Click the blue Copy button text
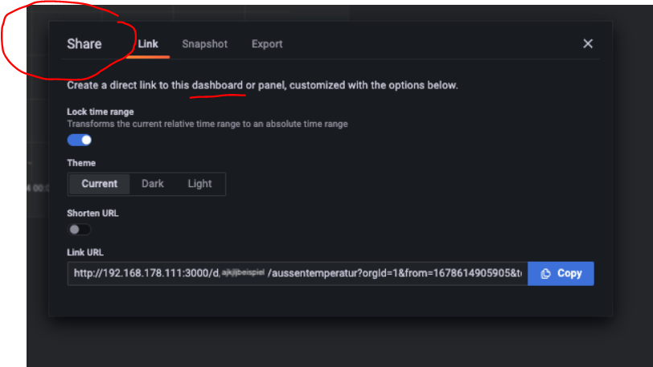Viewport: 653px width, 367px height. (x=569, y=273)
